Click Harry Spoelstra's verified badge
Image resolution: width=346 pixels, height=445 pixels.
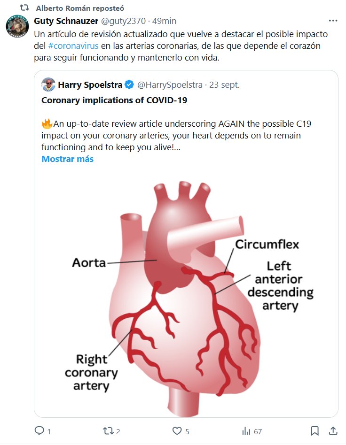pos(129,85)
